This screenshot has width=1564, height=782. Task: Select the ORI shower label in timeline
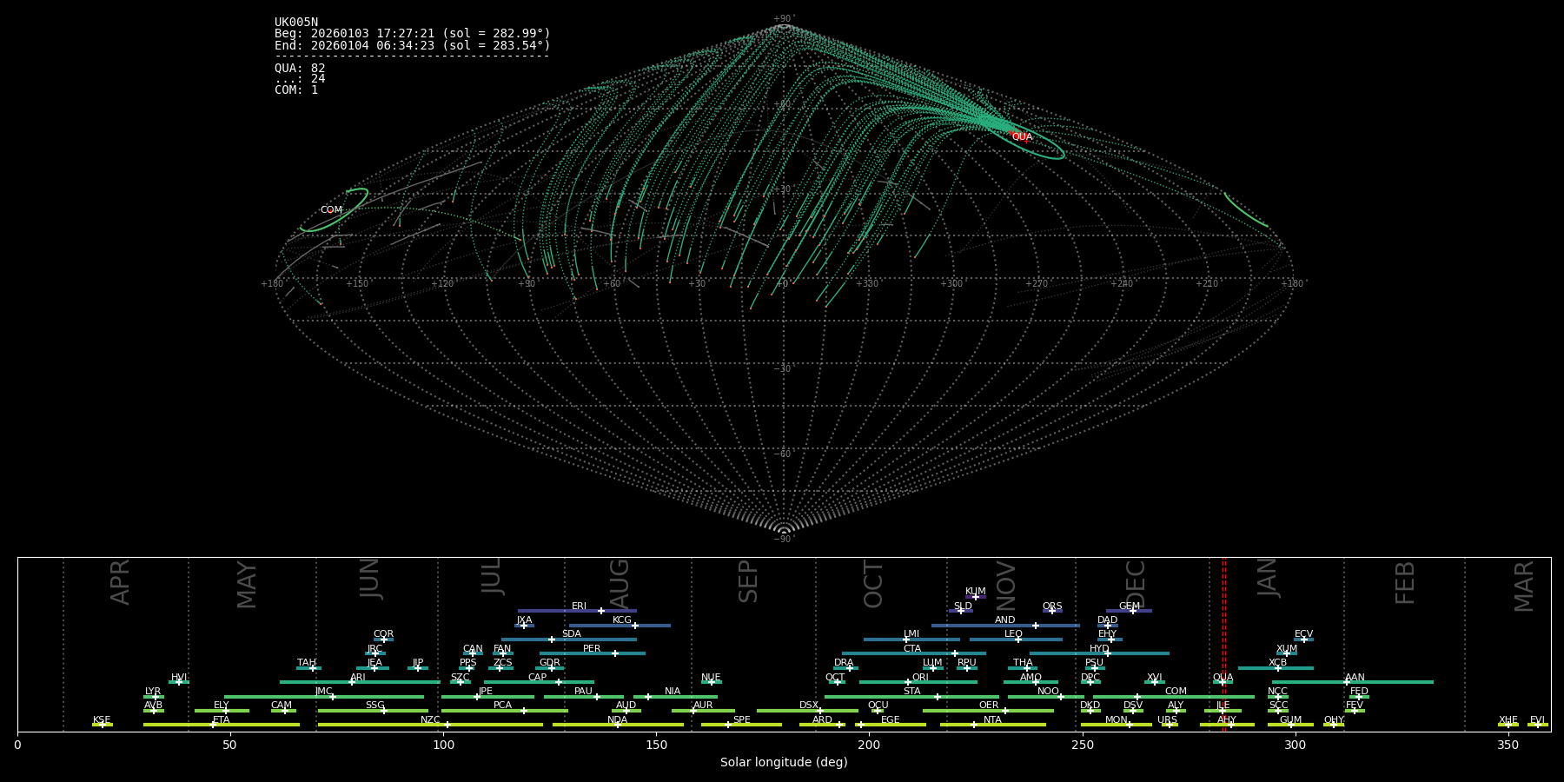pos(920,678)
